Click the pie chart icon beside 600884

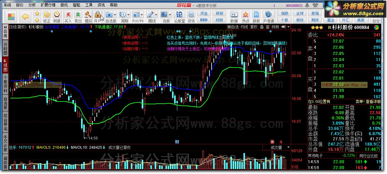click(377, 27)
